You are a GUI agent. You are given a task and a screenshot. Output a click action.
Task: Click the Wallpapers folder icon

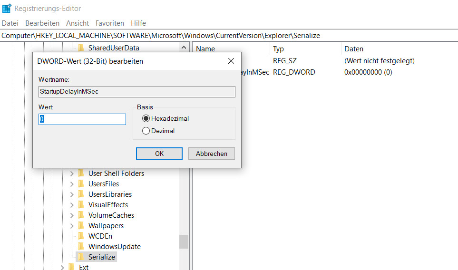pyautogui.click(x=81, y=226)
